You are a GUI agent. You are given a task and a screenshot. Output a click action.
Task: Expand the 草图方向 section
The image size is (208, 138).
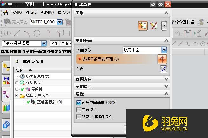pyautogui.click(x=166, y=79)
